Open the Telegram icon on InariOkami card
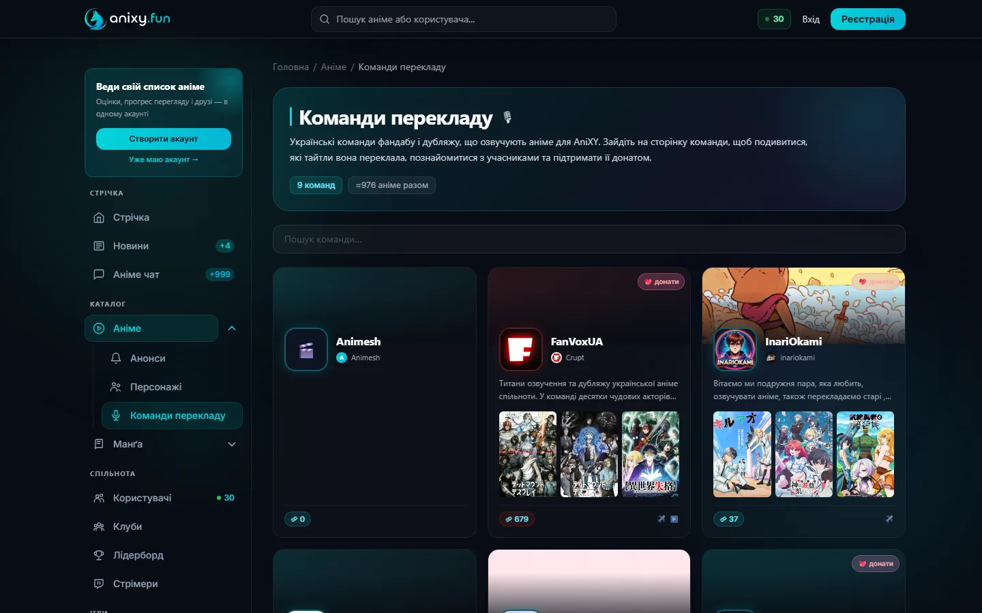This screenshot has width=982, height=613. (889, 519)
